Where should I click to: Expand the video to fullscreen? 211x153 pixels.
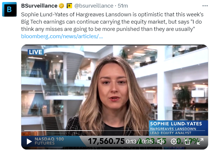(x=200, y=142)
